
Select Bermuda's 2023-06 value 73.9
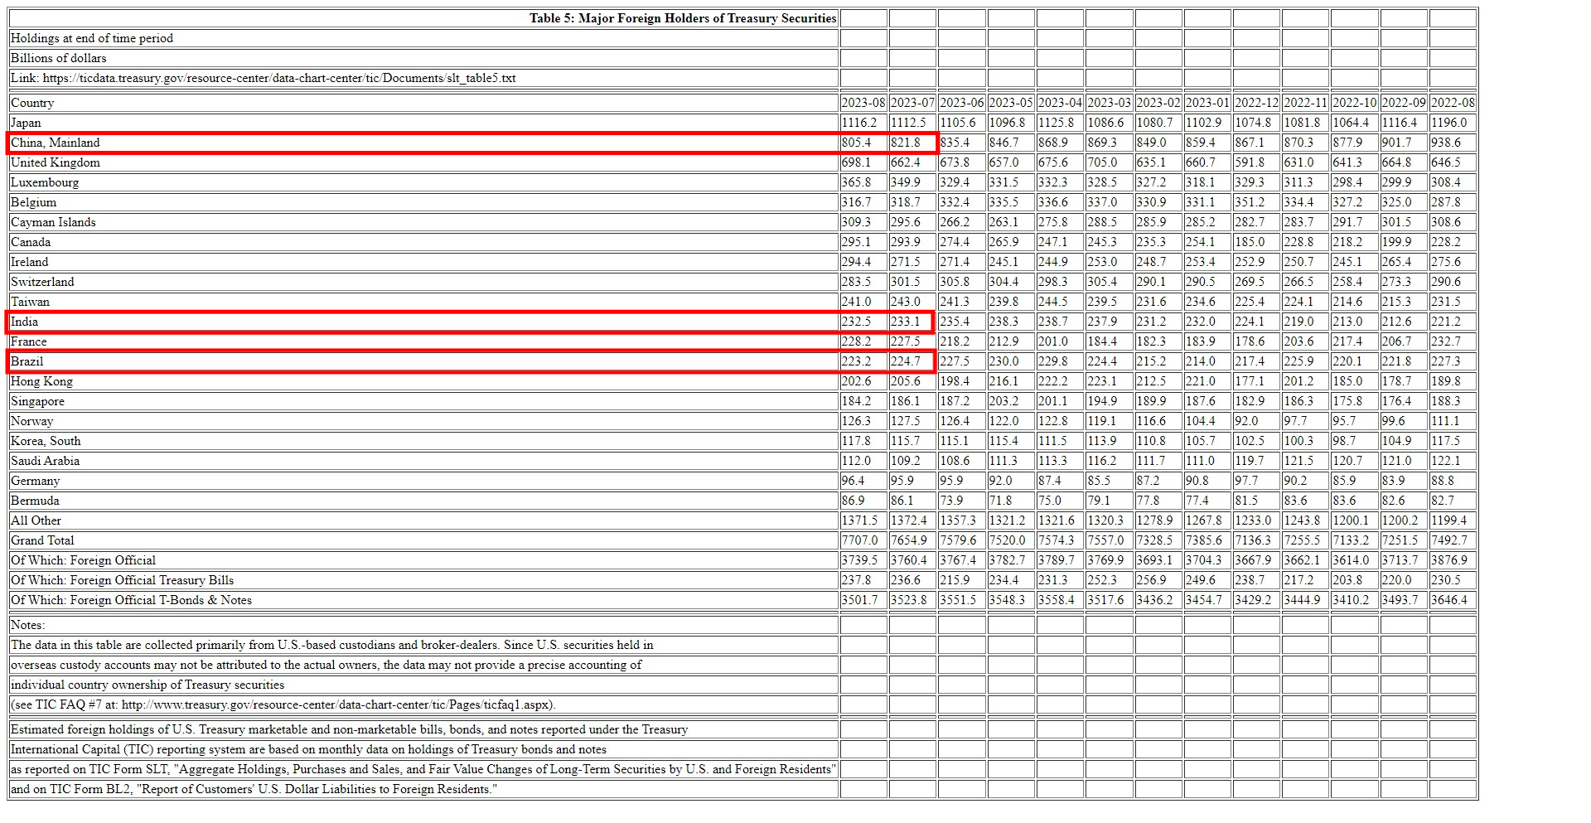[x=961, y=501]
